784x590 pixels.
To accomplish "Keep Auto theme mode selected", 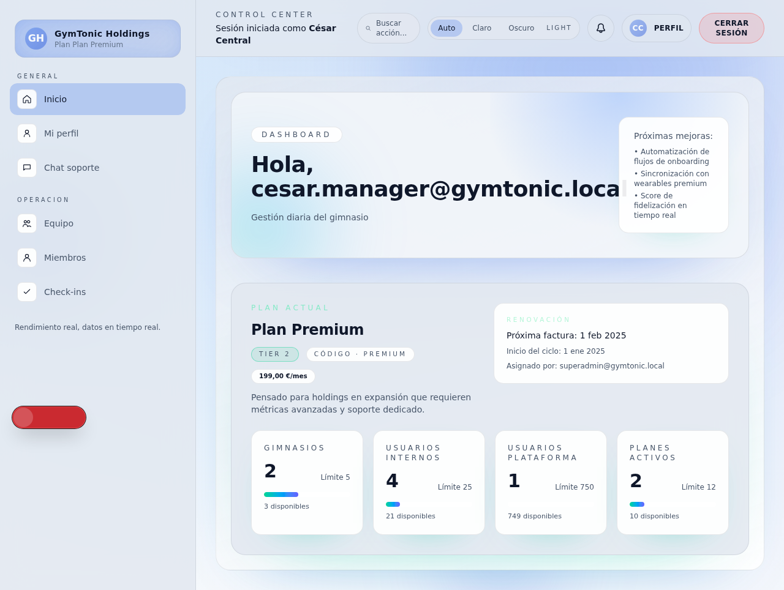I will (447, 28).
